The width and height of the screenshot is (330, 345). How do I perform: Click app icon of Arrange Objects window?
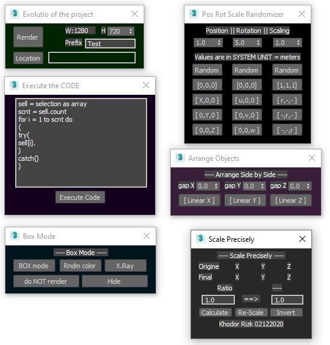(x=180, y=158)
